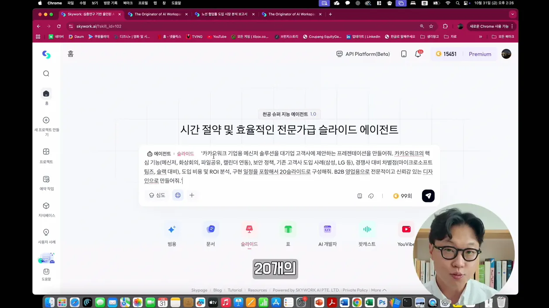Select the 범용 agent
This screenshot has width=549, height=308.
click(x=172, y=235)
